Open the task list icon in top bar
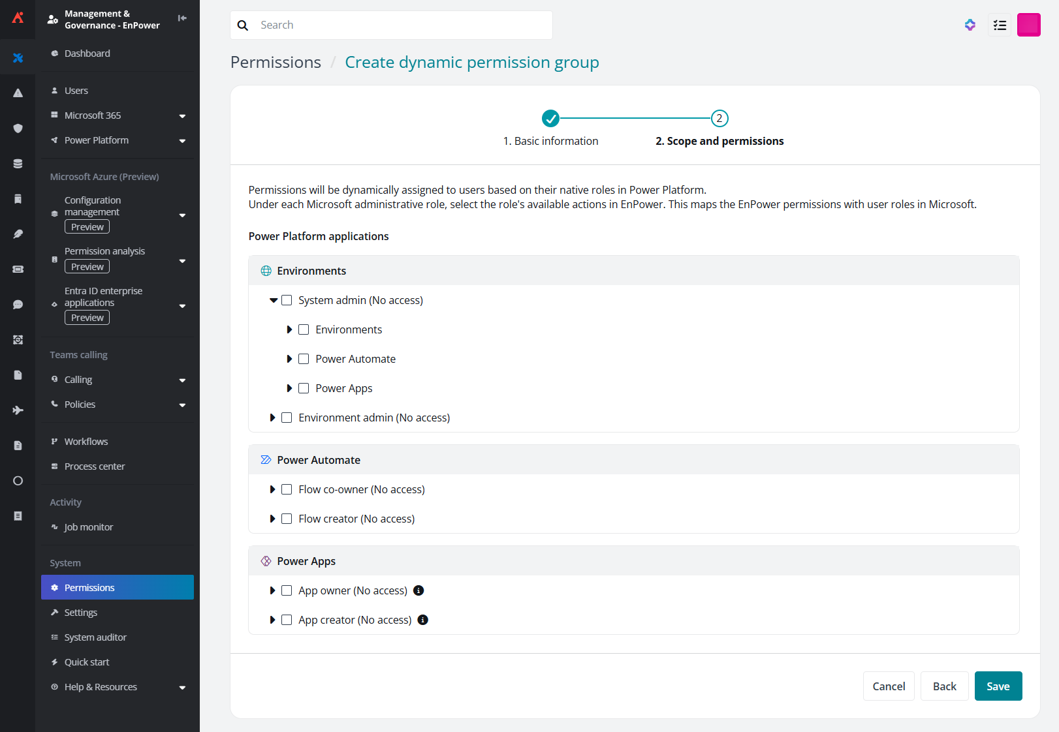Viewport: 1059px width, 732px height. [1000, 25]
